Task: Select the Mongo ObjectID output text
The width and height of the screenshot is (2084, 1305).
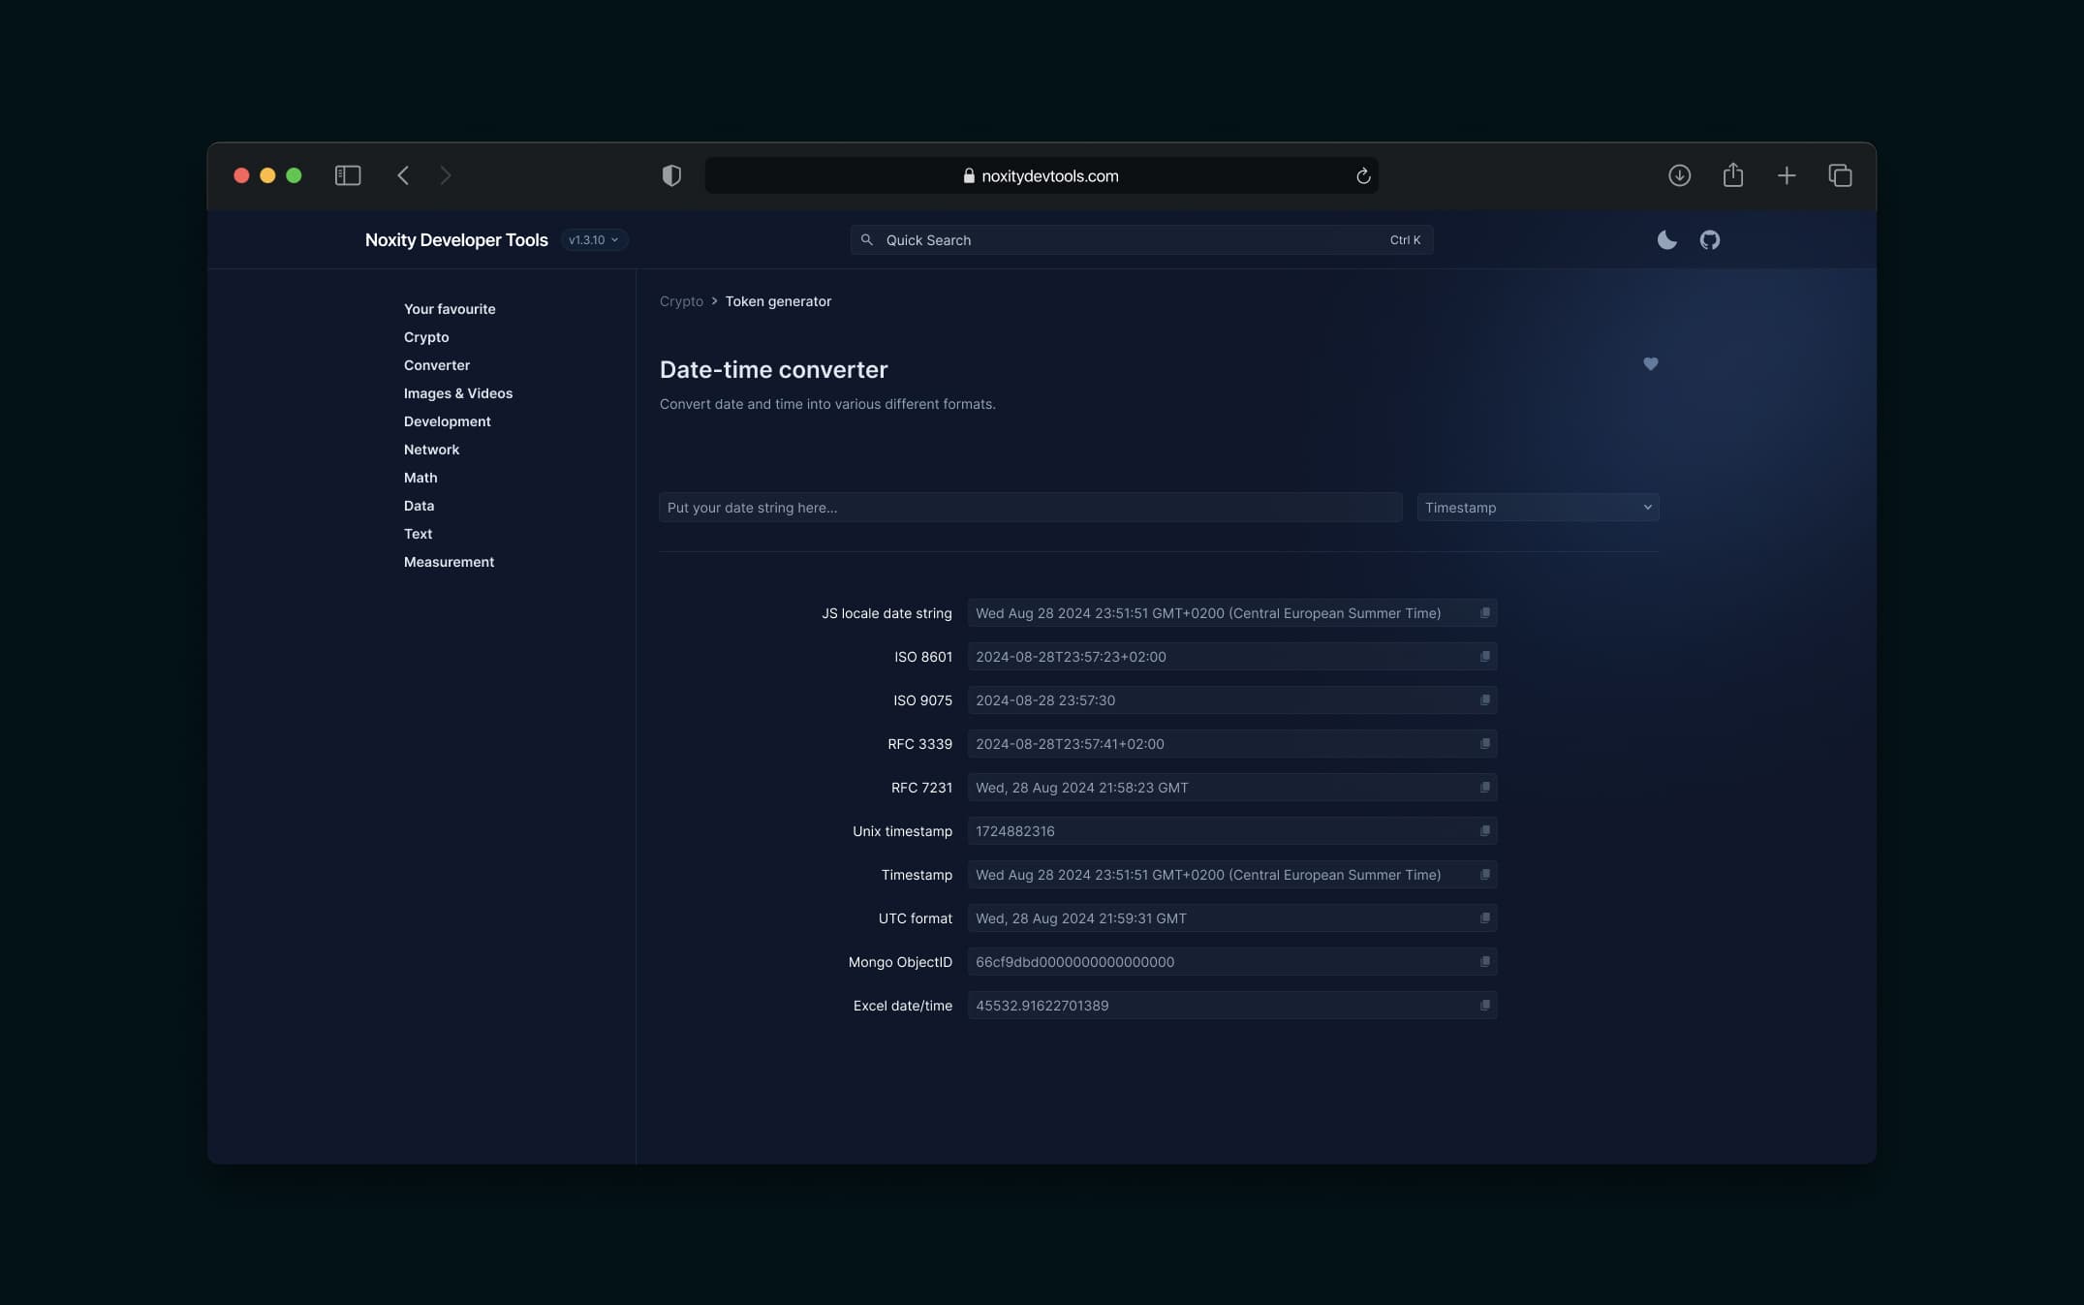Action: point(1074,962)
